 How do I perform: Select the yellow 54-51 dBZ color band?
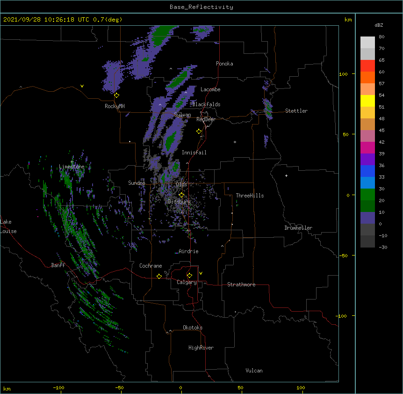click(367, 101)
